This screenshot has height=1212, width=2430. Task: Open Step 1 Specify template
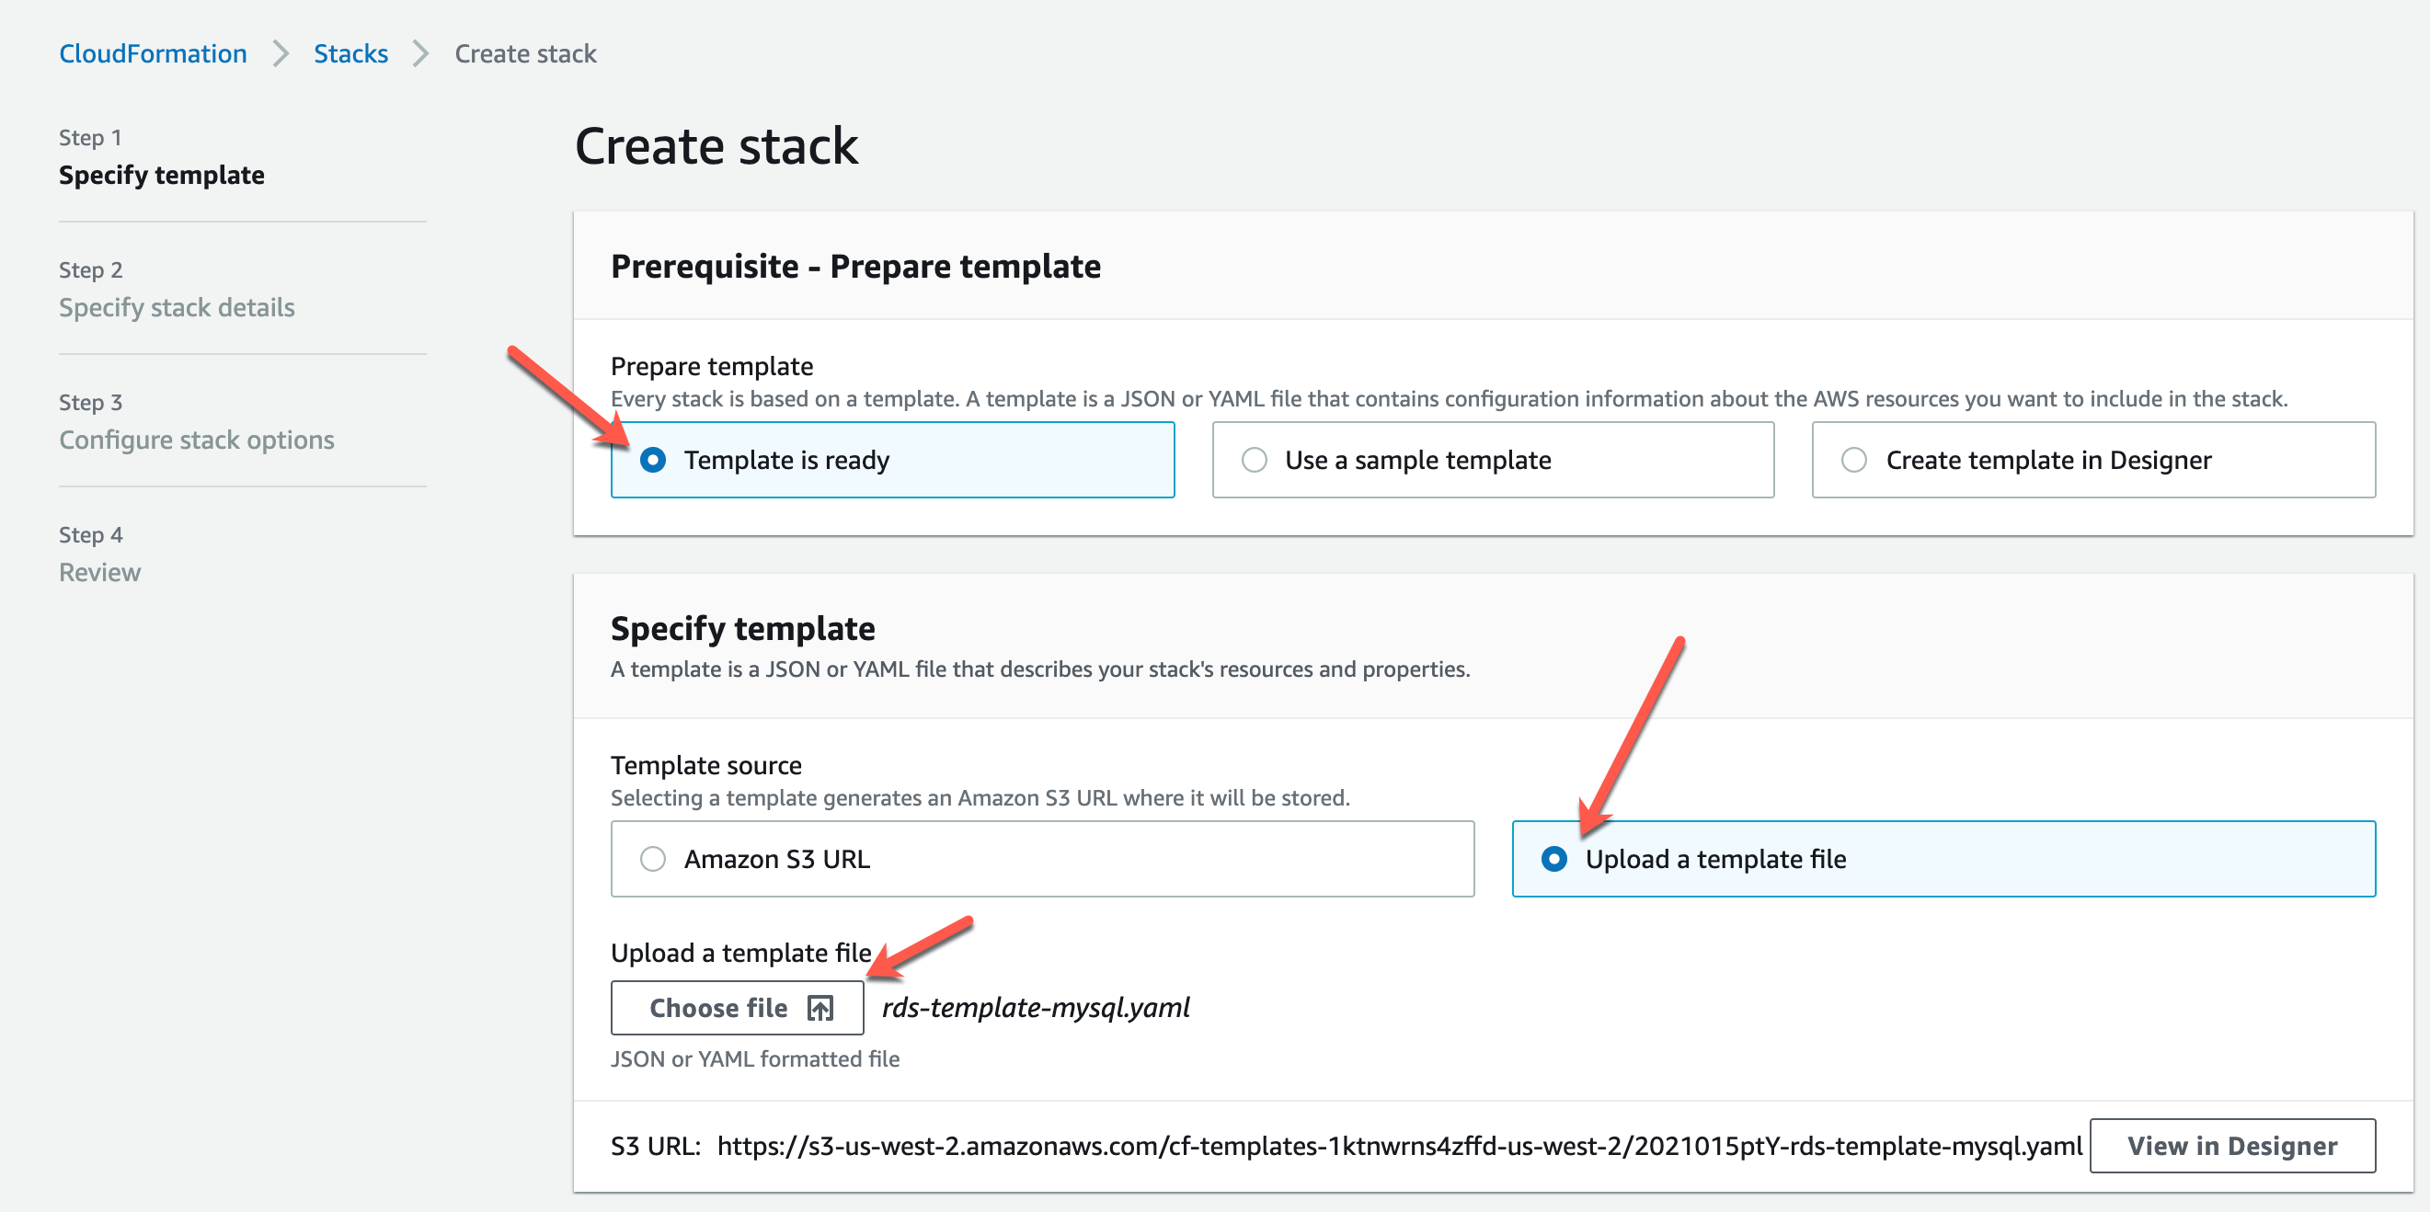[x=161, y=175]
